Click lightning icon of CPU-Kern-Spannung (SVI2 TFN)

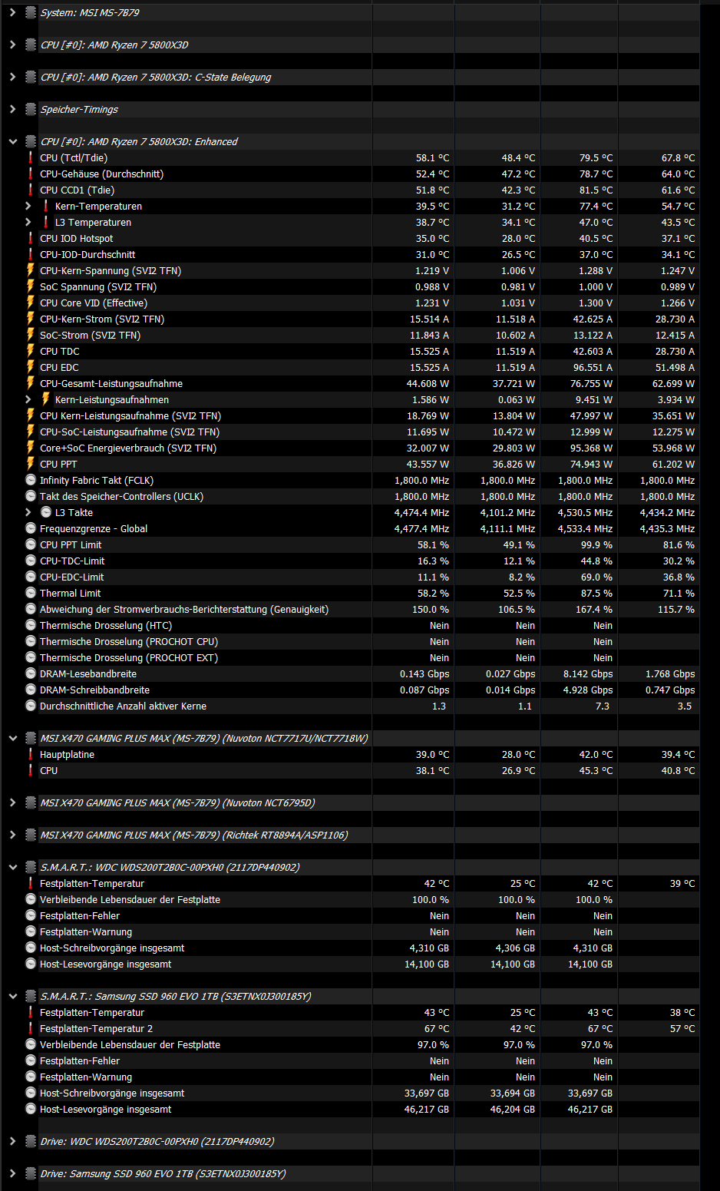[x=31, y=270]
